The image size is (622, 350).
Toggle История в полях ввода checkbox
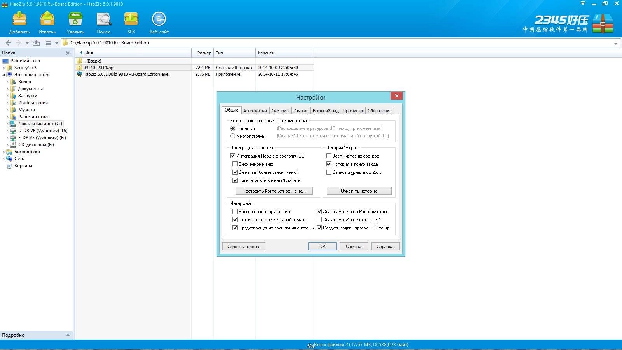tap(328, 164)
